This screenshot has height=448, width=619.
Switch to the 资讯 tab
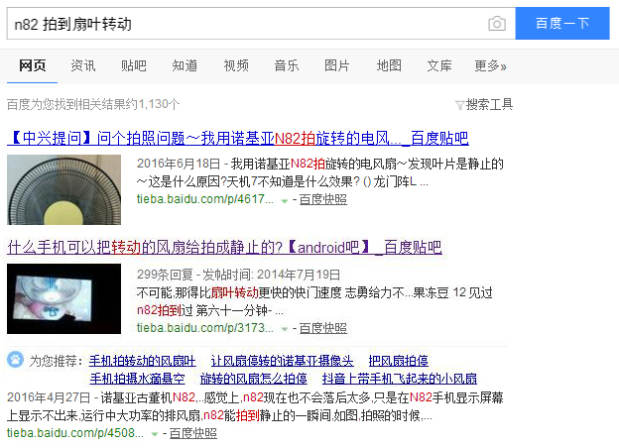tap(83, 65)
